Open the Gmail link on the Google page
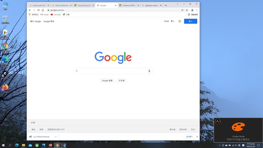 167,21
